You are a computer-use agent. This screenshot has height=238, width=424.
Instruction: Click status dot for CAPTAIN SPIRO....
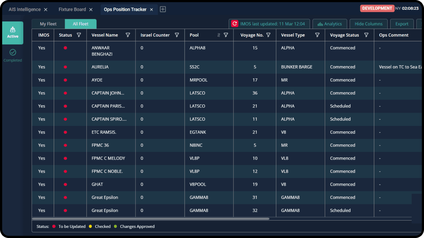pyautogui.click(x=65, y=119)
